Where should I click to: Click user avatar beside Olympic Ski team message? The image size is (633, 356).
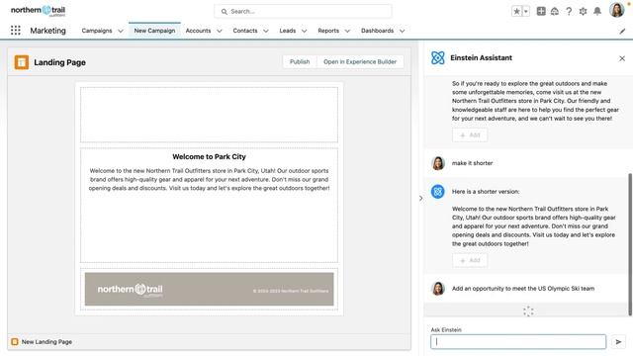[437, 288]
